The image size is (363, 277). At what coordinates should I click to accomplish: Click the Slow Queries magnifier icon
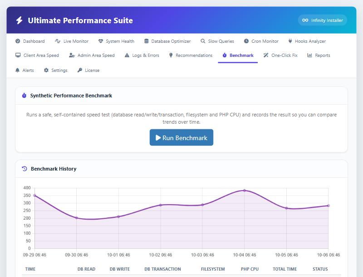[203, 41]
